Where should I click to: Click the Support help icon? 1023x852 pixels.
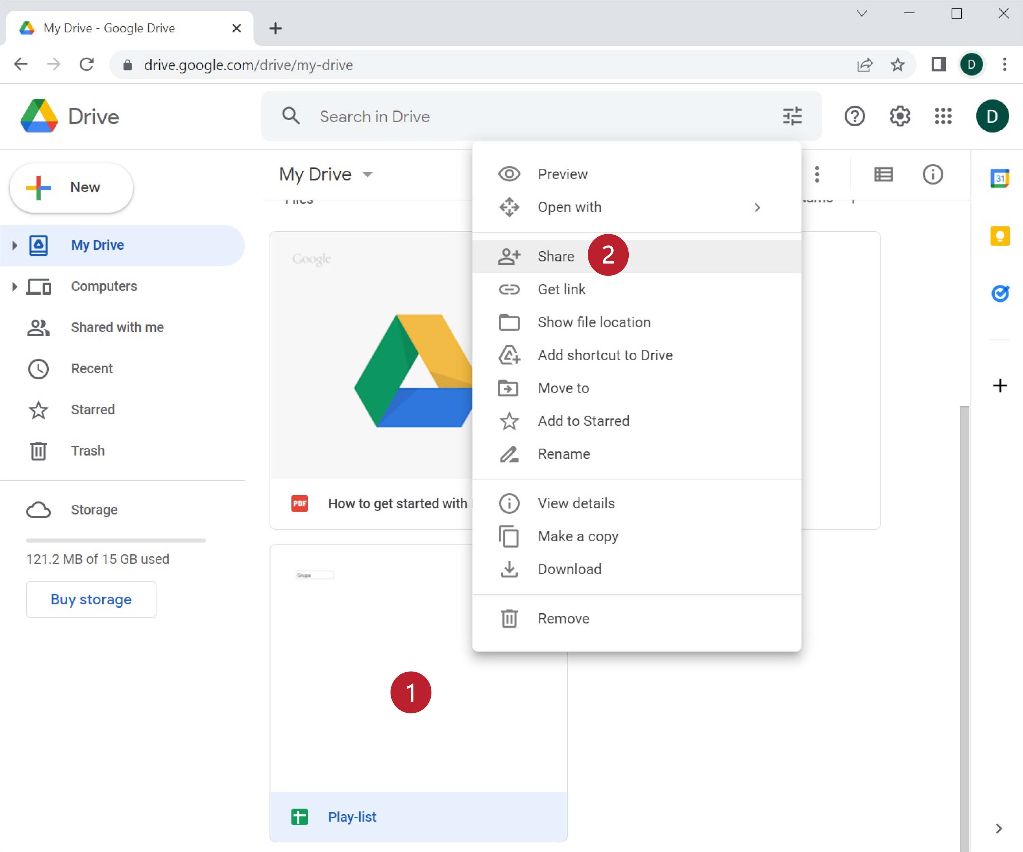[x=854, y=116]
